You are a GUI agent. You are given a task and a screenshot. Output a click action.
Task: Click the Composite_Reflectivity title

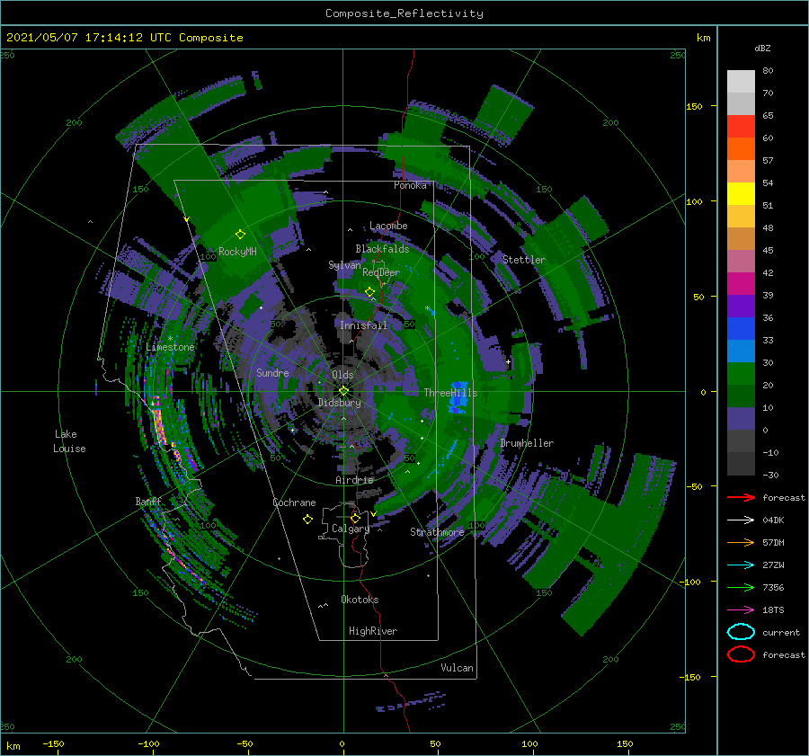point(404,13)
